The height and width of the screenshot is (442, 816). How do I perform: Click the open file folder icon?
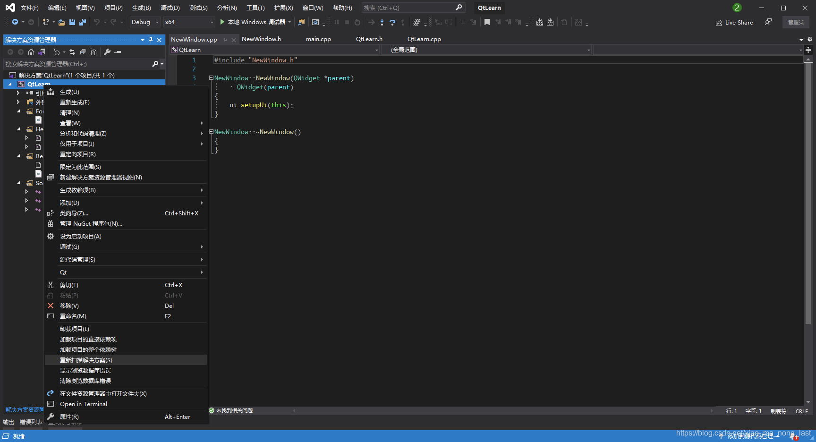[x=61, y=22]
